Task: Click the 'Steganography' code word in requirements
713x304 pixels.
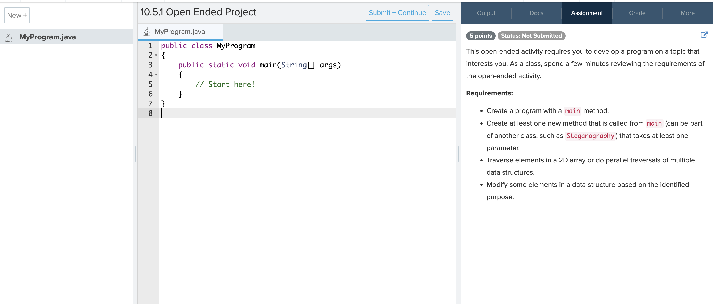Action: (x=590, y=136)
